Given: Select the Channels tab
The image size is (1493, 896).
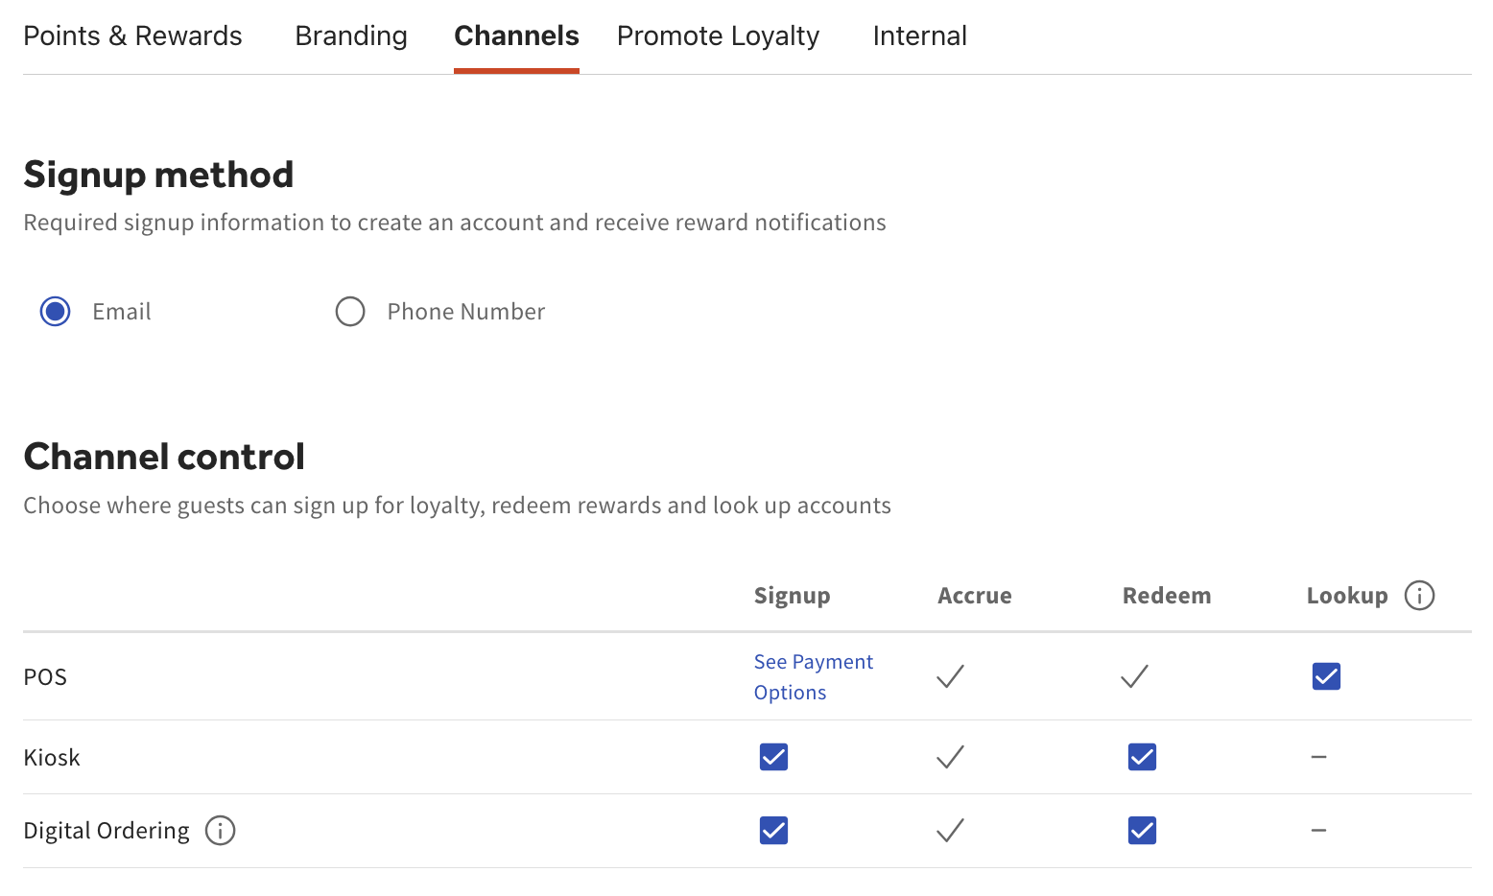Looking at the screenshot, I should [516, 35].
